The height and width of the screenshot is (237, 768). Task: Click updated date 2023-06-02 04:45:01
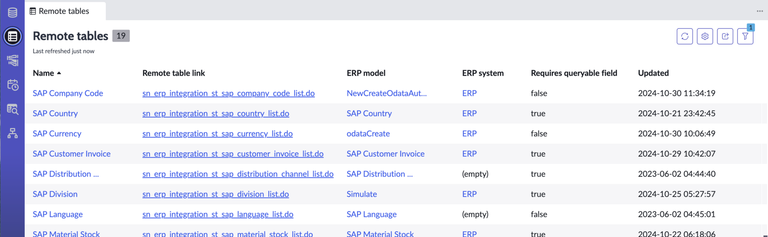[x=676, y=214]
